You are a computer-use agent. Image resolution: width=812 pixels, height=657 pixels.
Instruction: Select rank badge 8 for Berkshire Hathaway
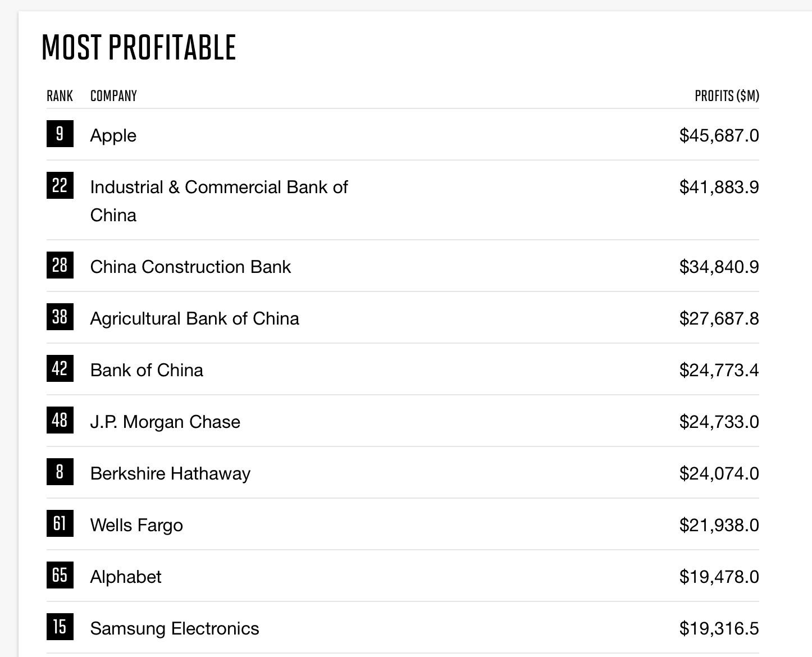tap(60, 472)
